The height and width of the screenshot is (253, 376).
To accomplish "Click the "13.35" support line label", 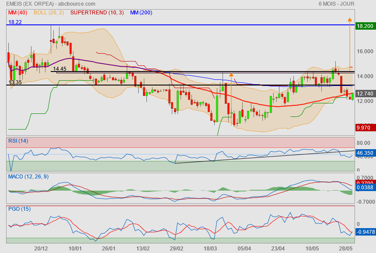I will [x=15, y=82].
